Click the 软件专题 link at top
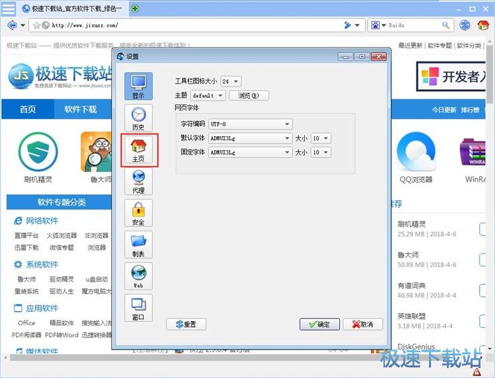 click(x=440, y=46)
